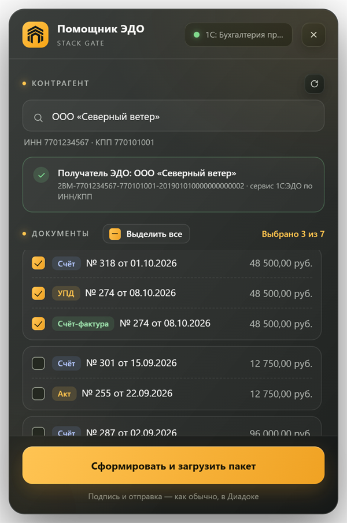The width and height of the screenshot is (347, 523).
Task: Click the amount 12 750,00 руб. of Акт № 255
Action: [281, 394]
